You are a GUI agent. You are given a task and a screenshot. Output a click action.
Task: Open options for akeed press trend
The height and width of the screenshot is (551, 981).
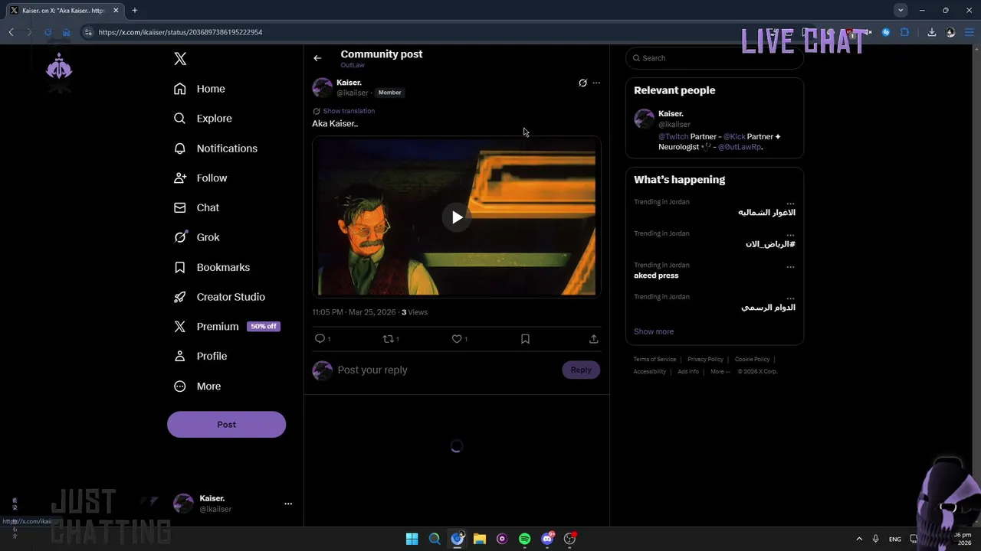(x=790, y=267)
